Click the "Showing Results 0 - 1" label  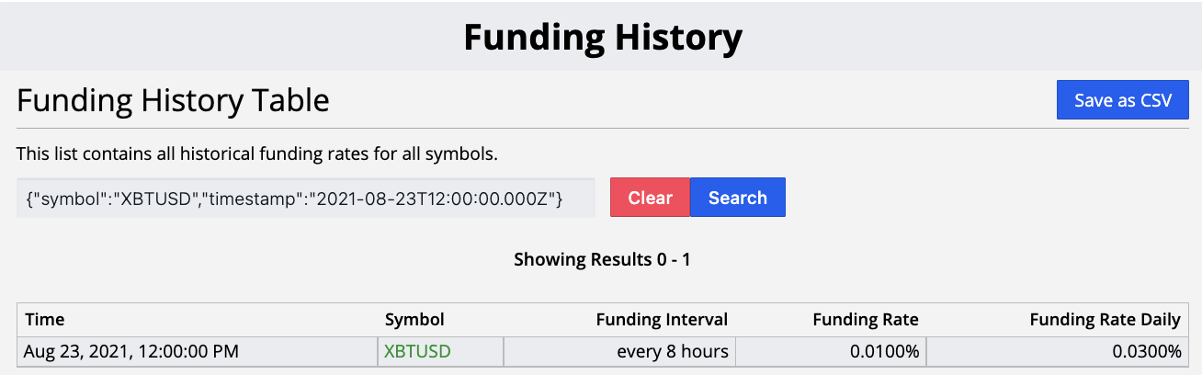pos(602,259)
